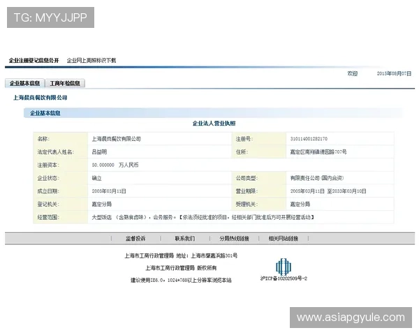Open the 监督投诉 footer link
Screen dimensions: 419x335
point(135,239)
